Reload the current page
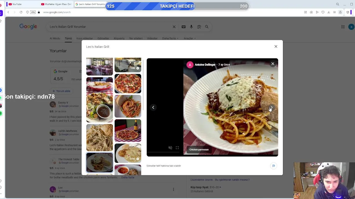Viewport: 355px width, 199px height. tap(21, 12)
